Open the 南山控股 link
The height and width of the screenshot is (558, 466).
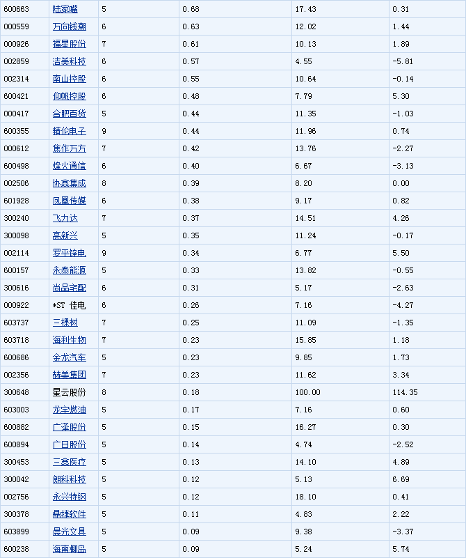click(70, 79)
